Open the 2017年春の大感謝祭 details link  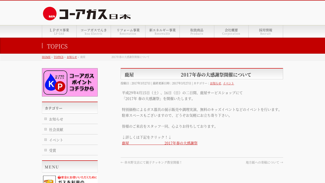pos(160,143)
